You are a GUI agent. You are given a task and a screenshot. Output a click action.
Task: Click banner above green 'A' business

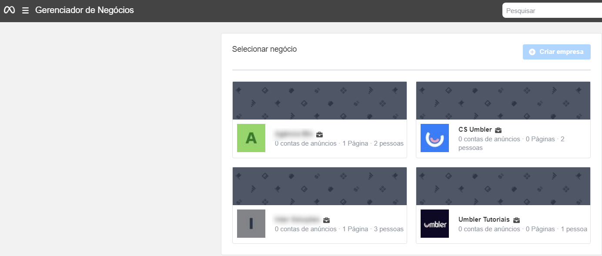[x=319, y=100]
